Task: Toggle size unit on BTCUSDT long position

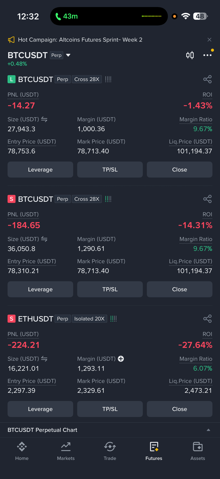Action: (44, 119)
